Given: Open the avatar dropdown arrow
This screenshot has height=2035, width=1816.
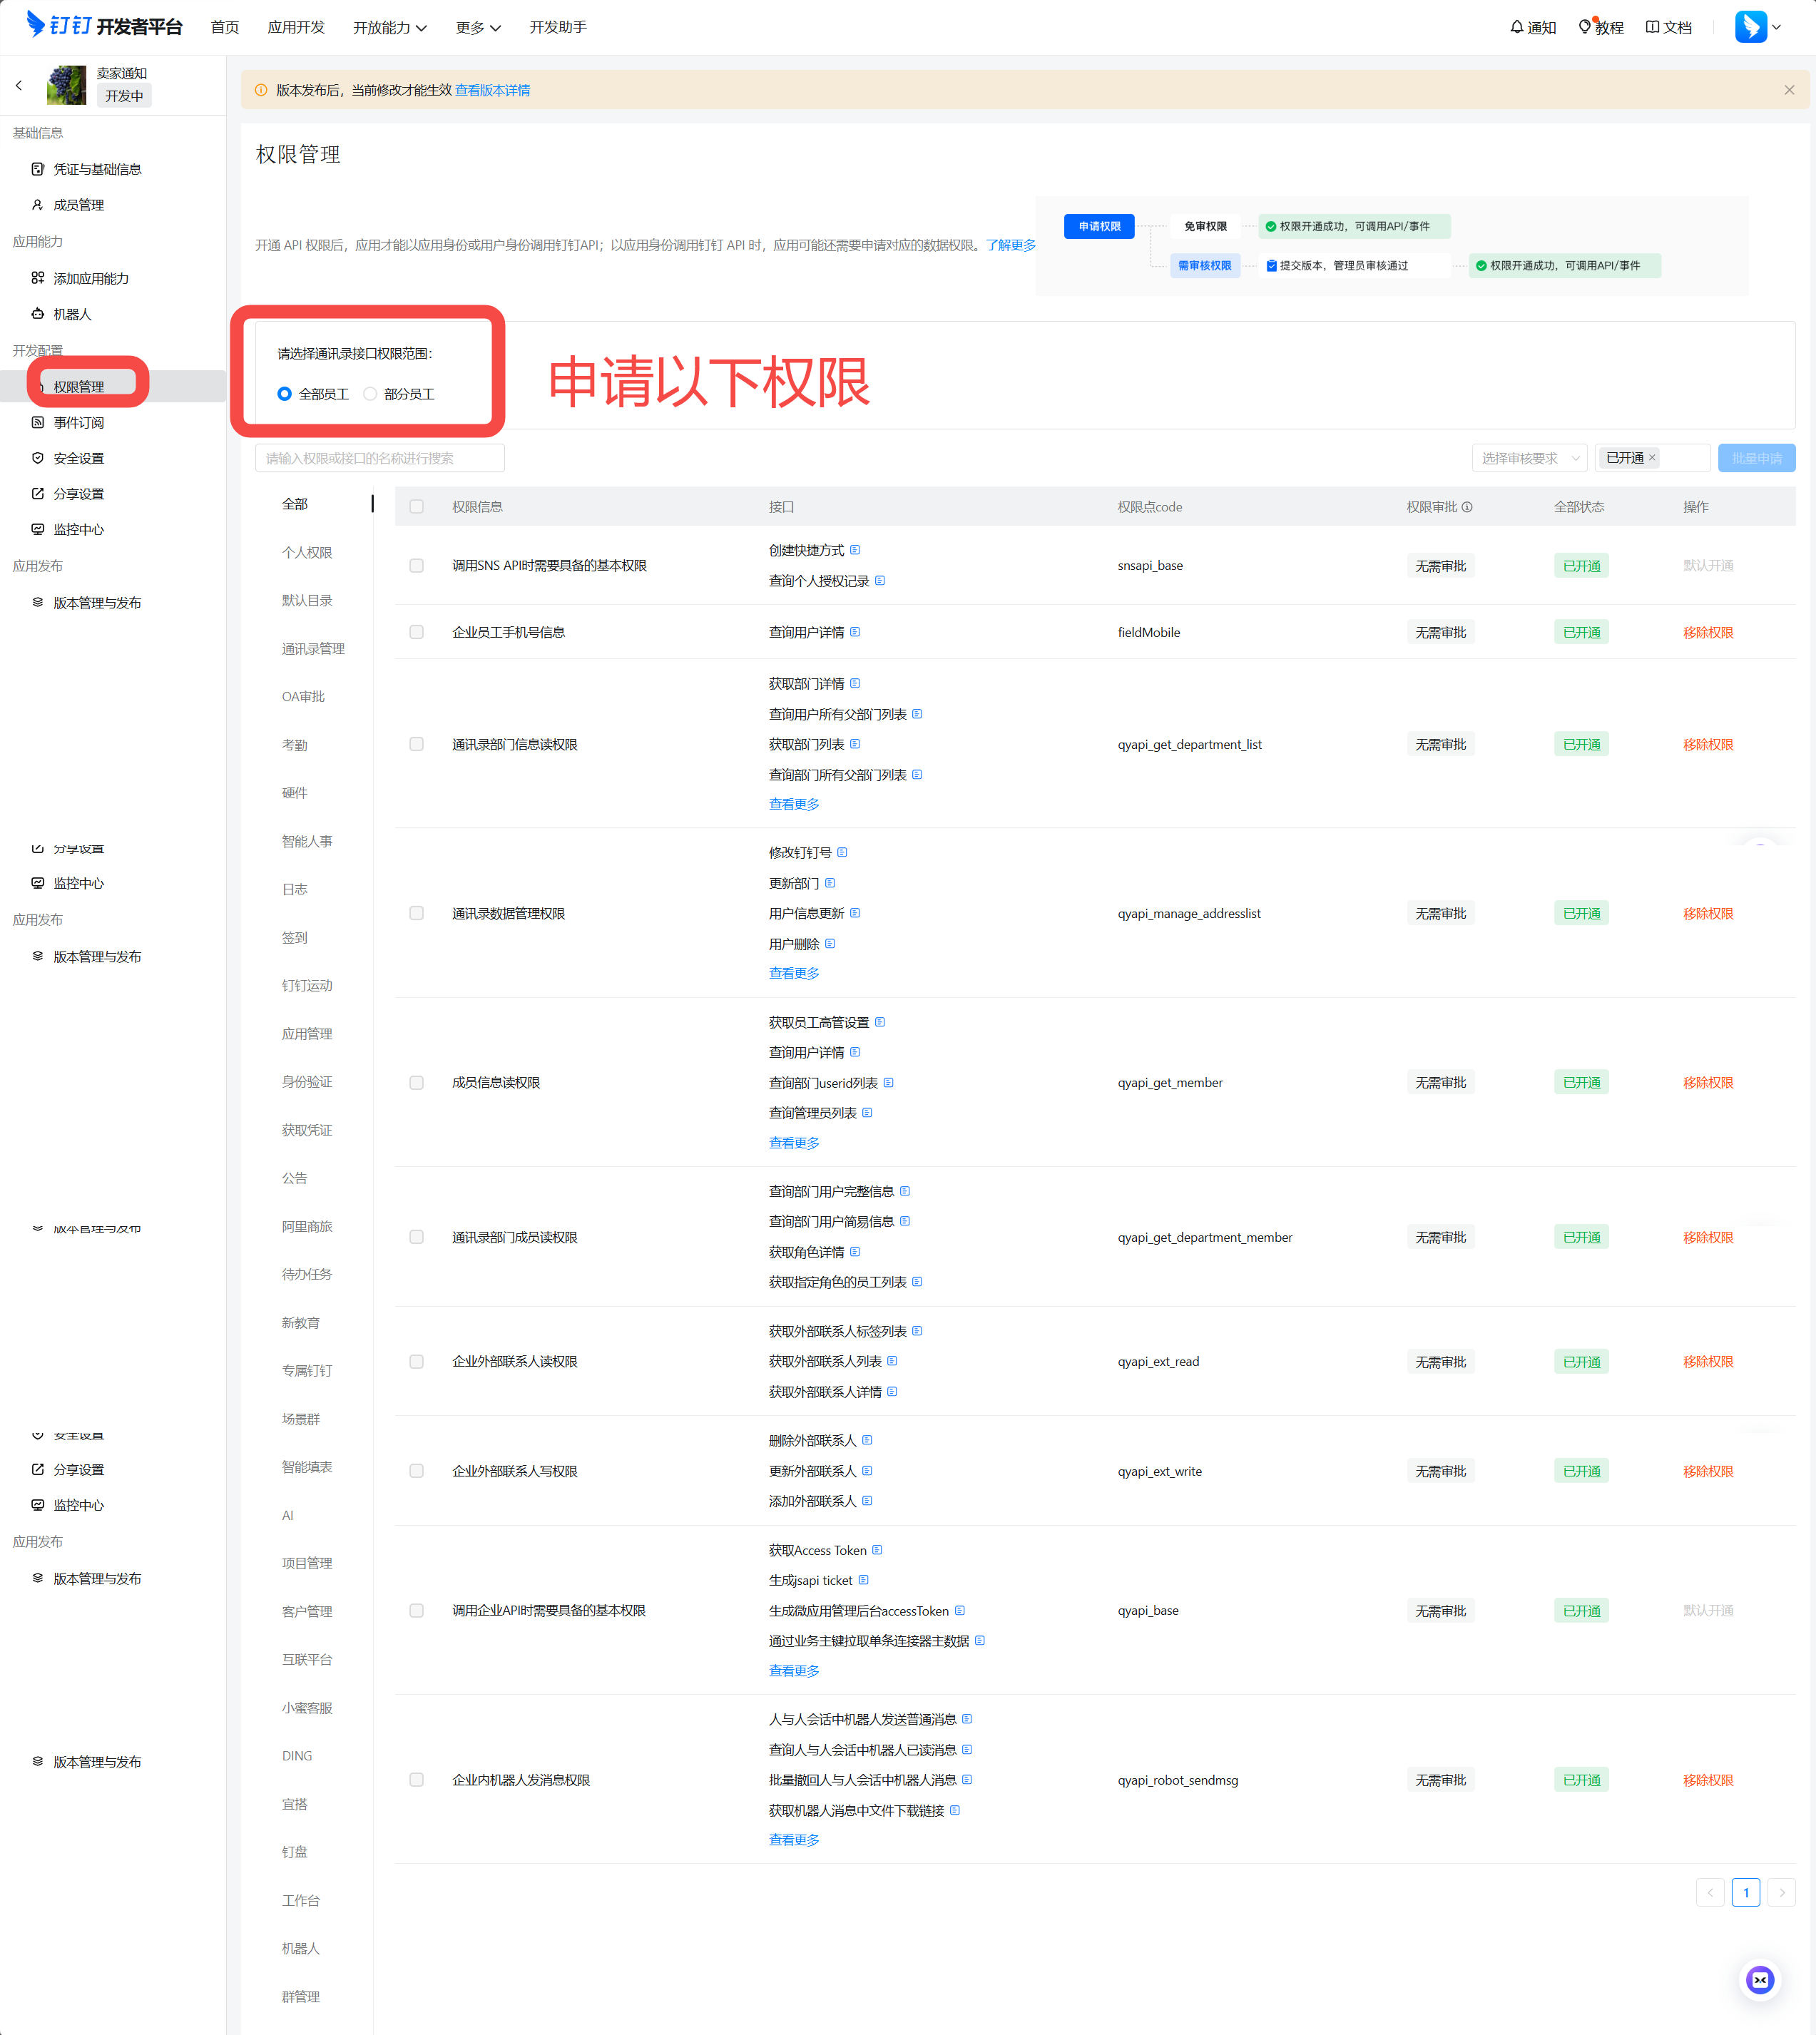Looking at the screenshot, I should click(x=1776, y=27).
